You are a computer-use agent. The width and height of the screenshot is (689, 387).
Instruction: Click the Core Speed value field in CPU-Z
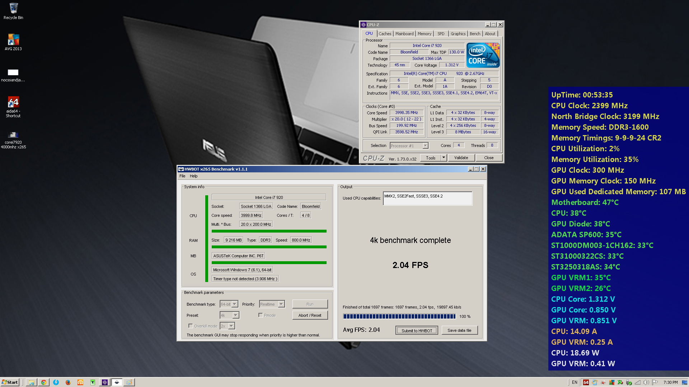point(407,113)
